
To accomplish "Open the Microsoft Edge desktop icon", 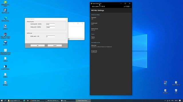I will pos(5,19).
